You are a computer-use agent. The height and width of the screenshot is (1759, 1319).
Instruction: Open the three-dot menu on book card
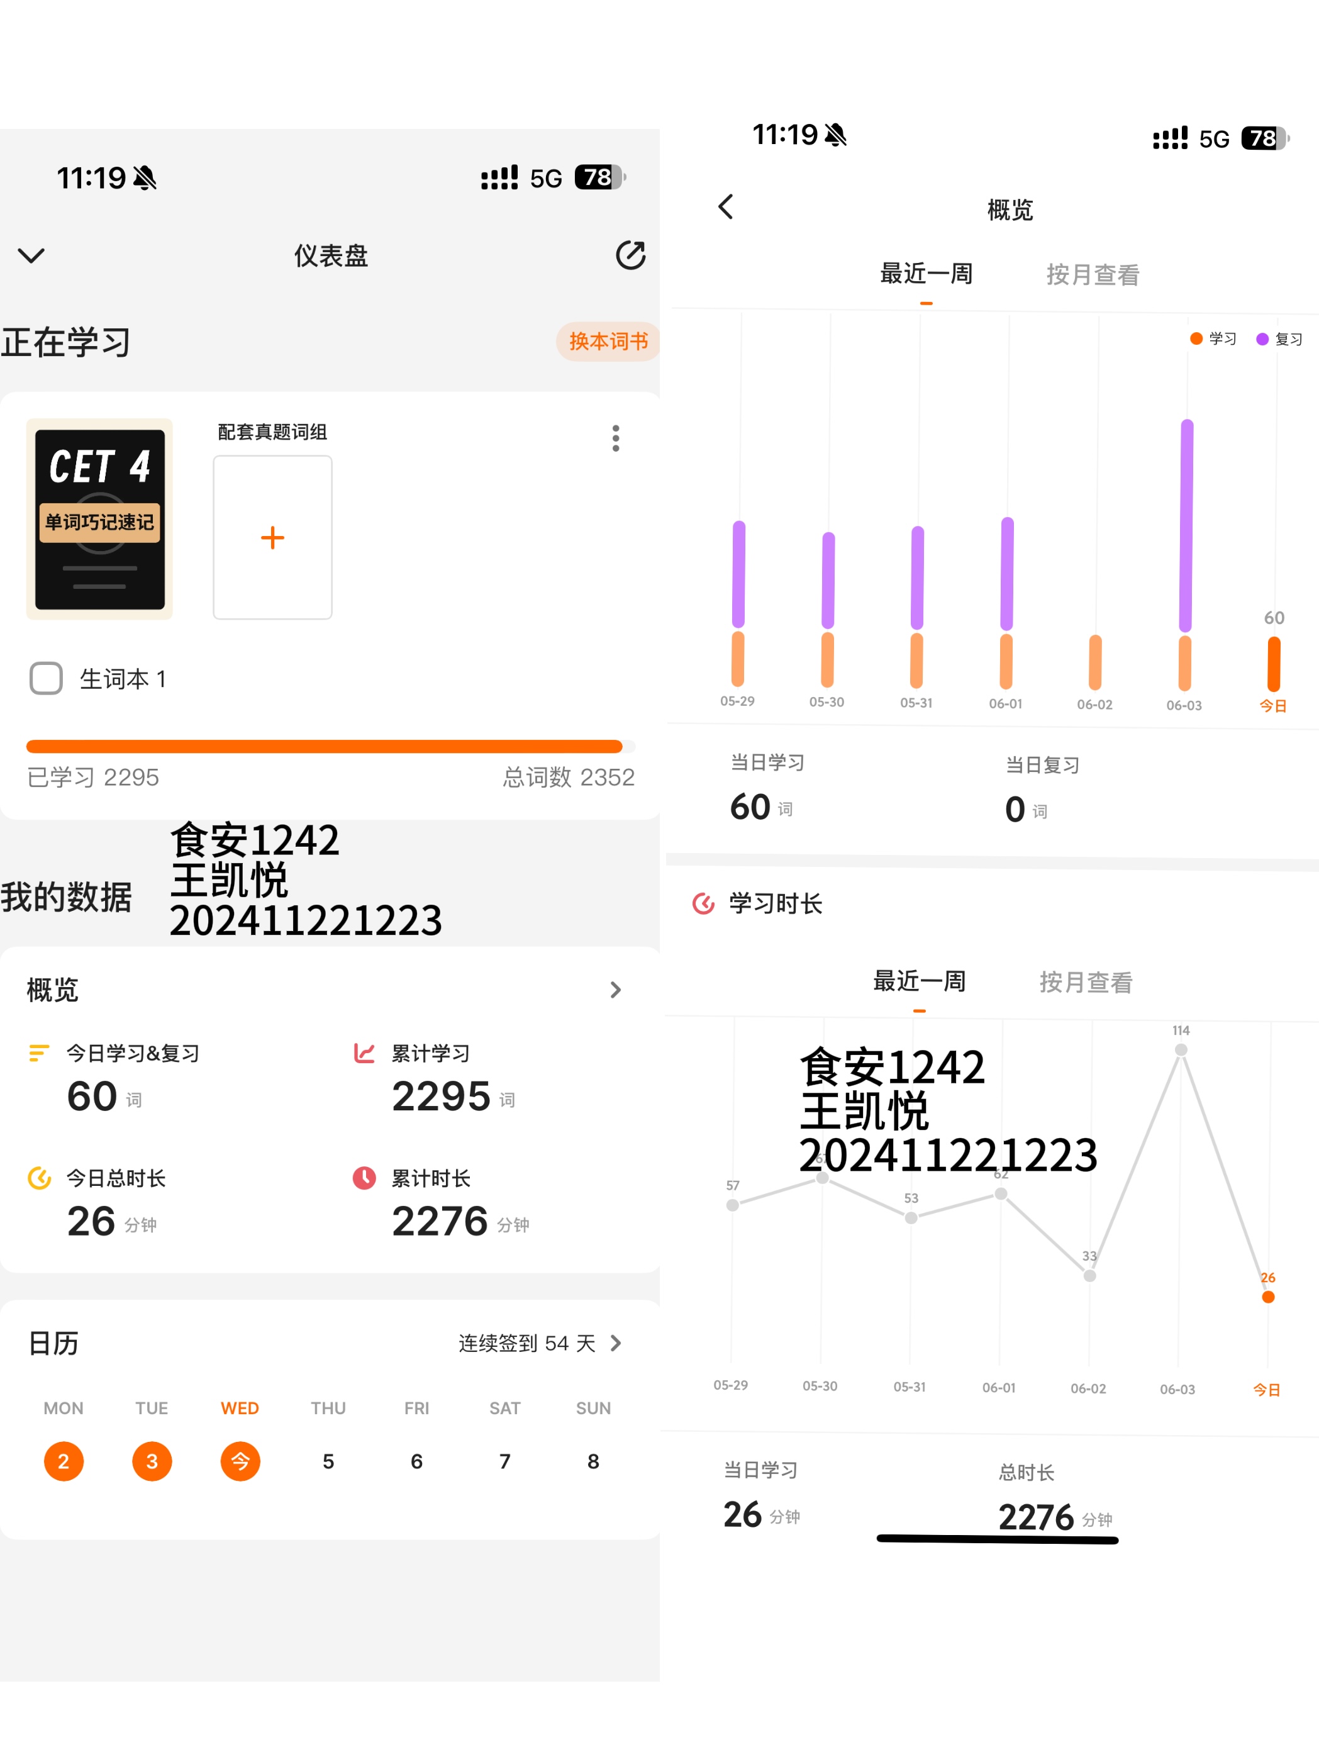[615, 438]
